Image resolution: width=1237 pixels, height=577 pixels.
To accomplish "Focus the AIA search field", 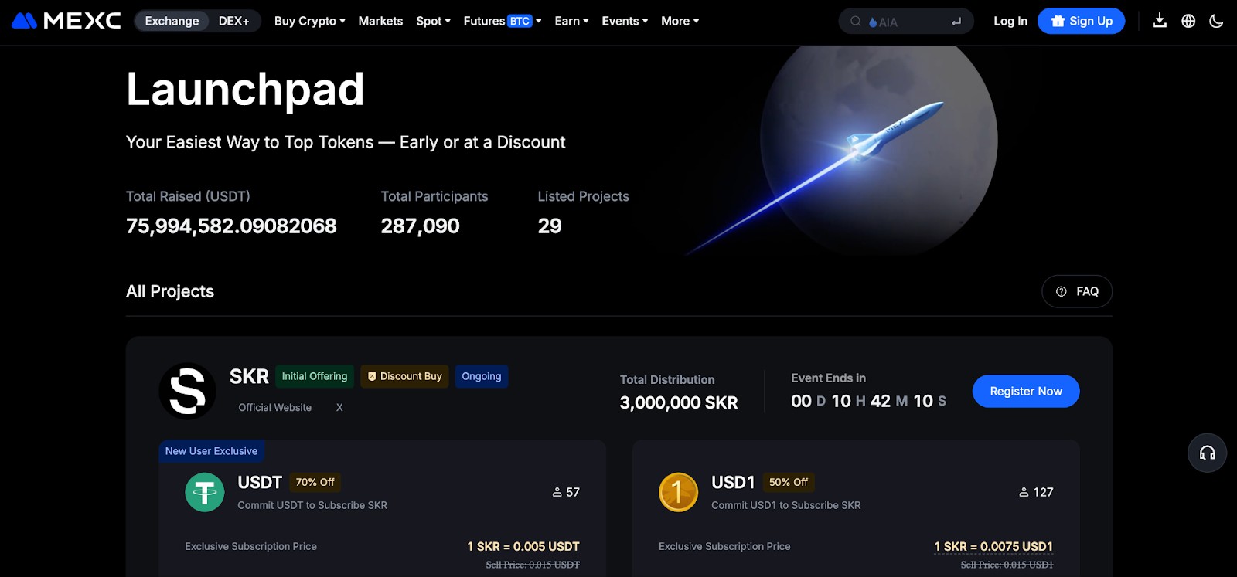I will click(906, 22).
